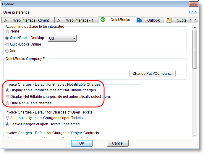Click the QuickBooks green tab icon
Screen dimensions: 204x154
coord(103,20)
